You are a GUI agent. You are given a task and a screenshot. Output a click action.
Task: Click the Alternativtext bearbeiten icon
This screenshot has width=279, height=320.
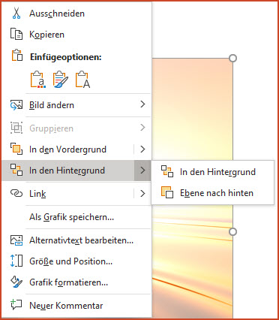point(16,240)
